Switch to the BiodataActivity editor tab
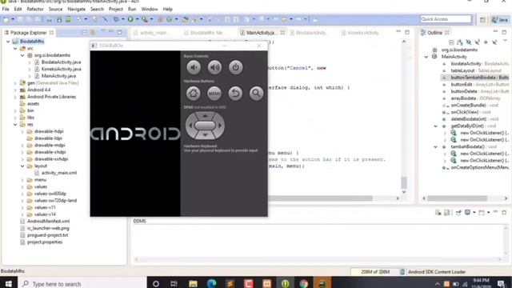The width and height of the screenshot is (512, 288). point(310,33)
